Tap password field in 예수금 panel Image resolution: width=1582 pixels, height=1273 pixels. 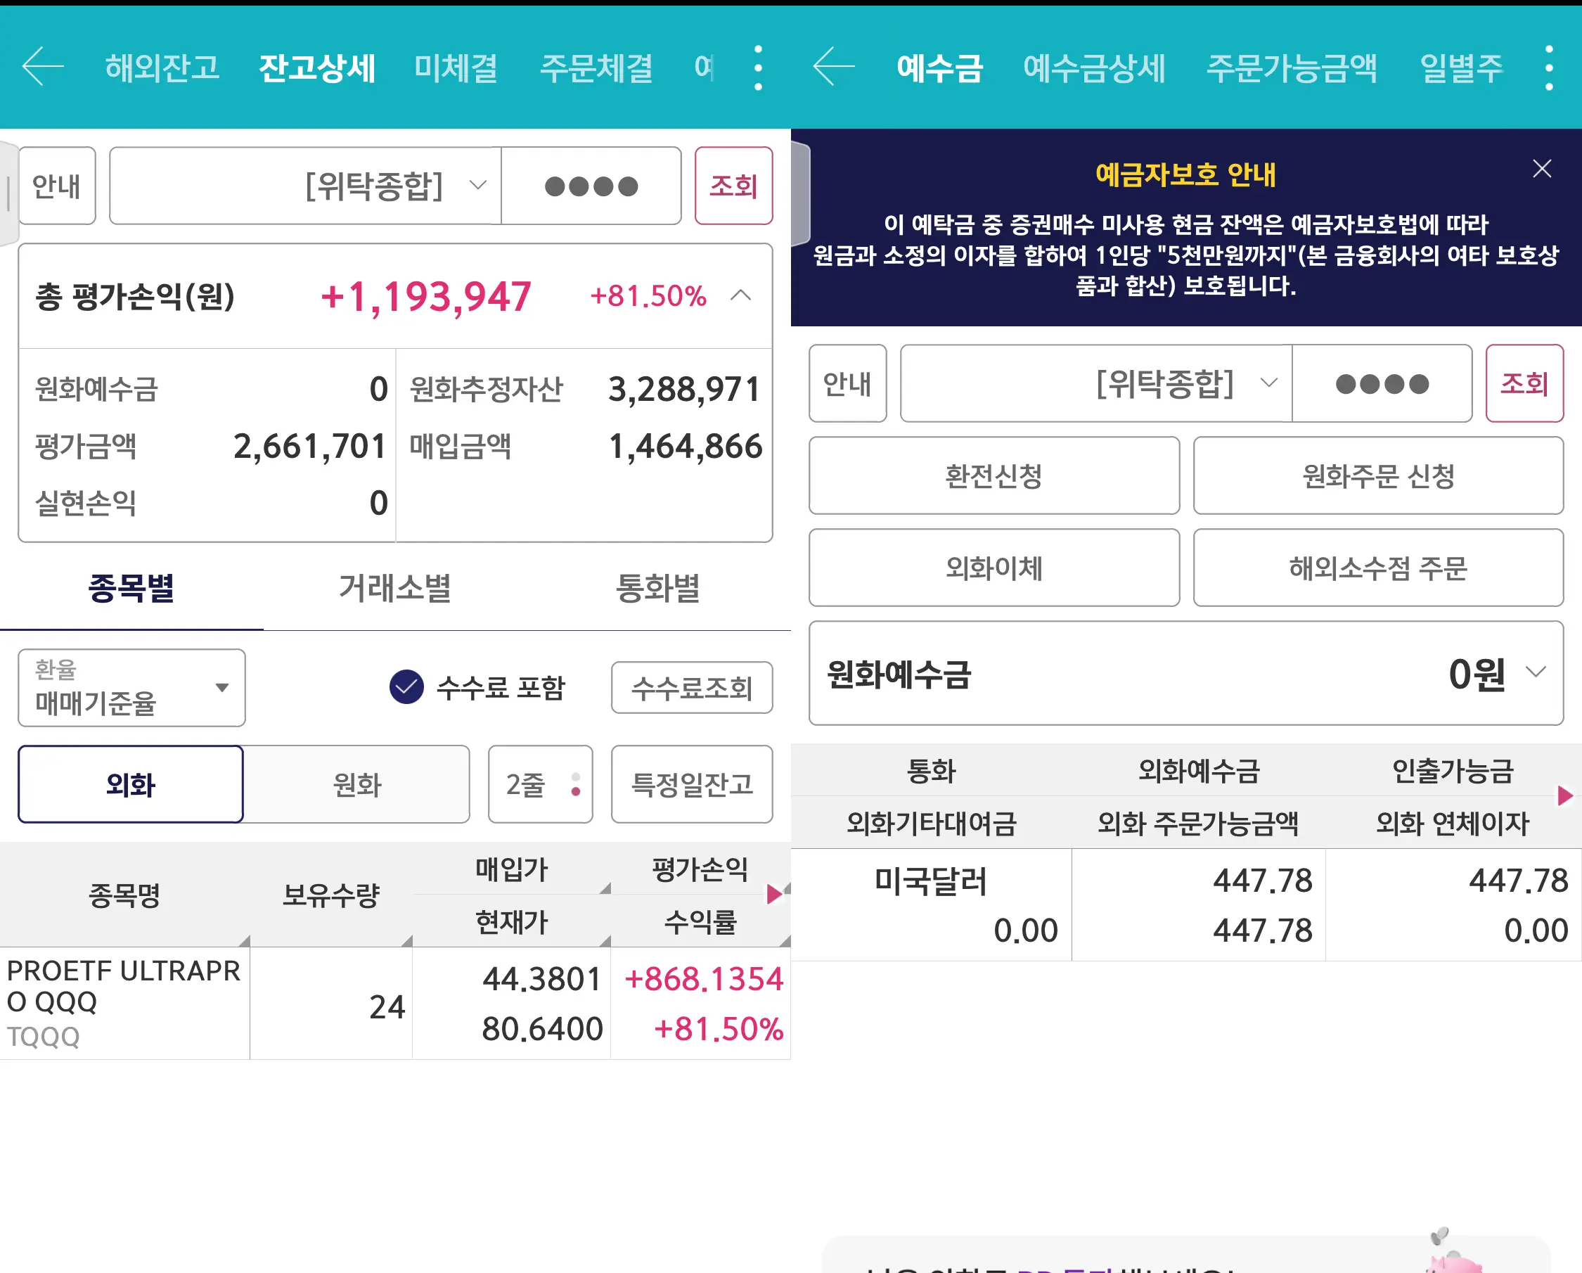pyautogui.click(x=1382, y=383)
